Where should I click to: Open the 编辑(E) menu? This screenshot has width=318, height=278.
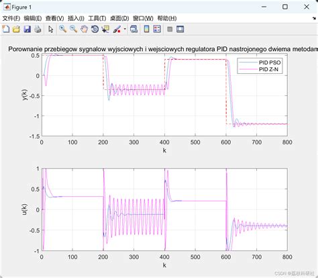pos(33,18)
